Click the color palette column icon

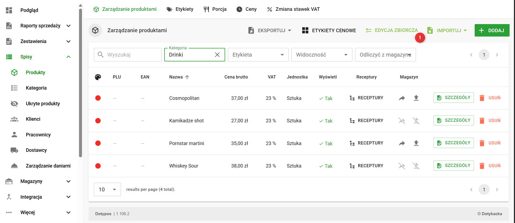click(x=98, y=77)
